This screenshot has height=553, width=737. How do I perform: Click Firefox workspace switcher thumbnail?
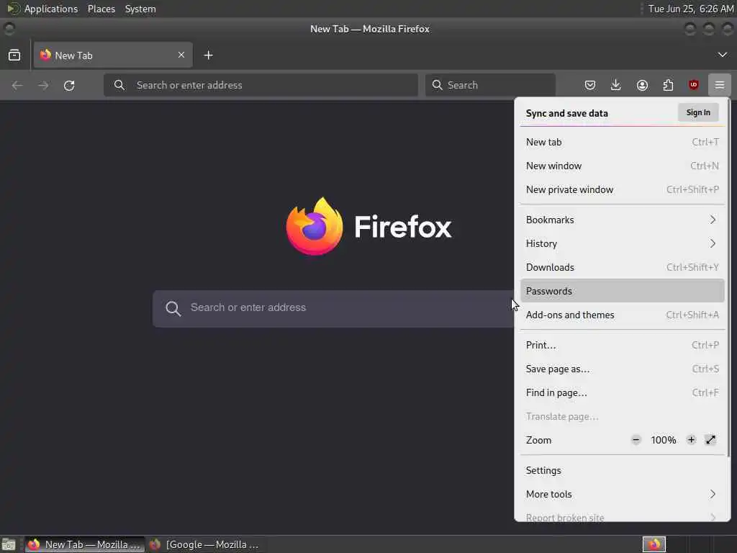pos(654,544)
